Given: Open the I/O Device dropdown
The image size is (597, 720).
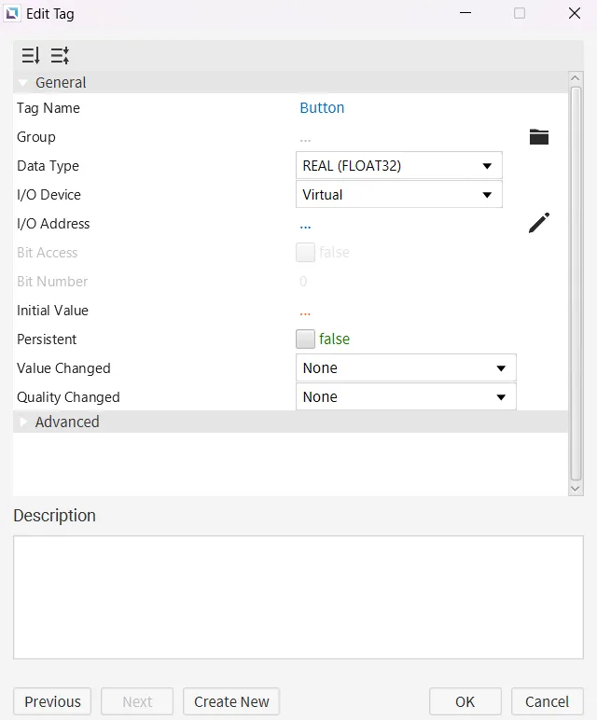Looking at the screenshot, I should 398,195.
